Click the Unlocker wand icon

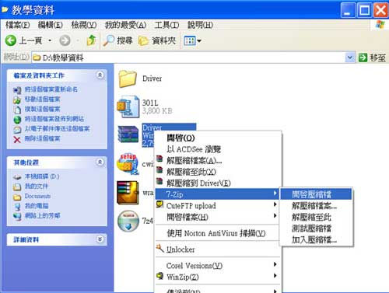[159, 248]
